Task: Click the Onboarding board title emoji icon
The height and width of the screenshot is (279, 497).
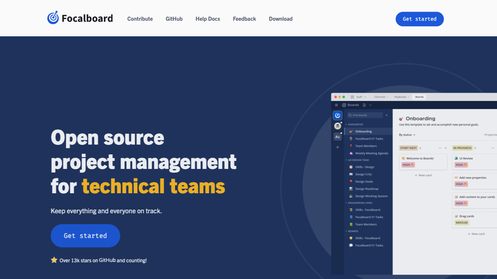Action: (401, 119)
